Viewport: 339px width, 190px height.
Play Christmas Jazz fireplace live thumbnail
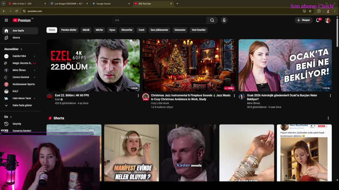pyautogui.click(x=189, y=65)
